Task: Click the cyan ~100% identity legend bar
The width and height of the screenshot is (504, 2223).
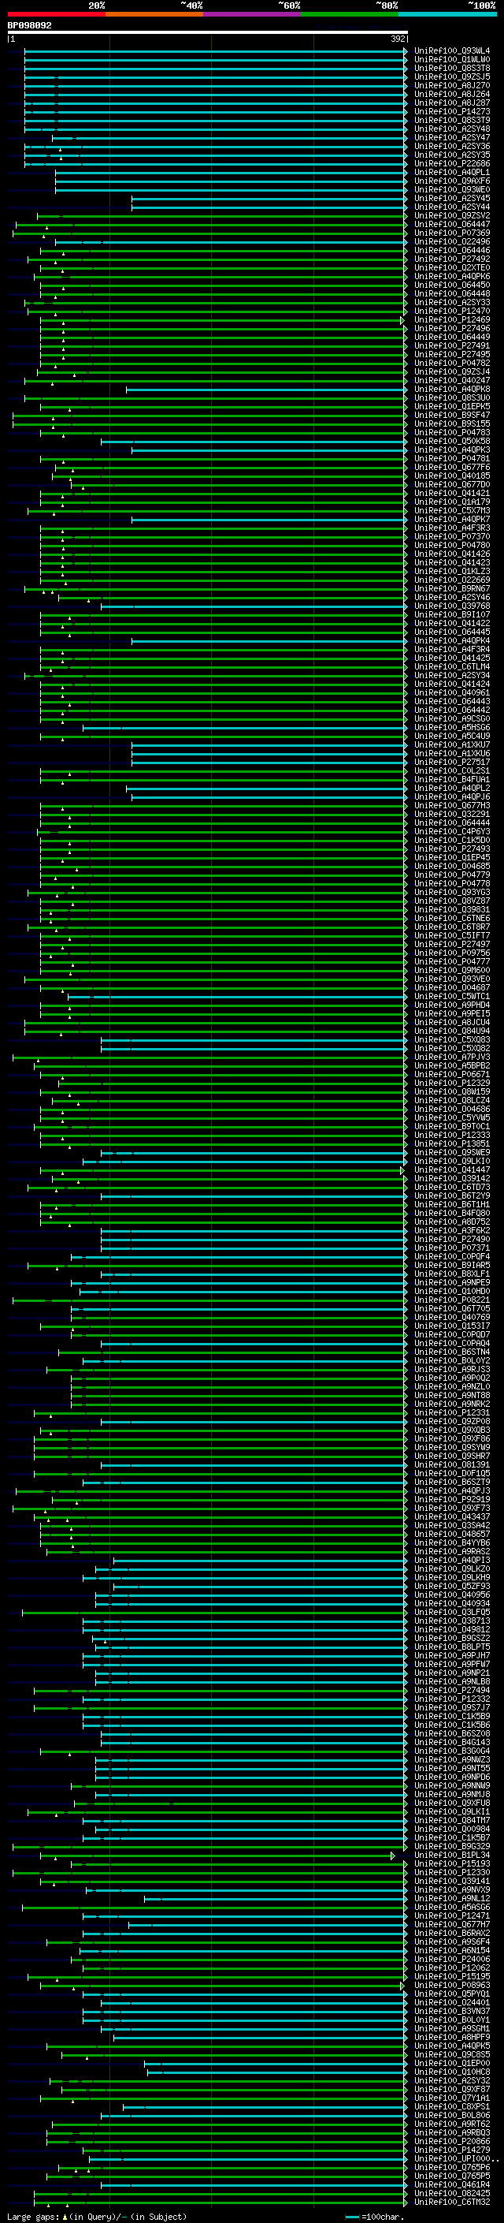Action: 447,14
